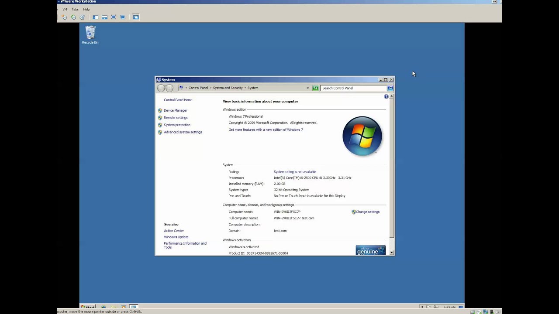Click the System window scrollbar thumb
Image resolution: width=559 pixels, height=314 pixels.
[x=391, y=168]
